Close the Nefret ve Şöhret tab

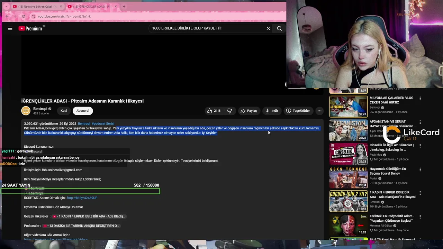point(61,7)
